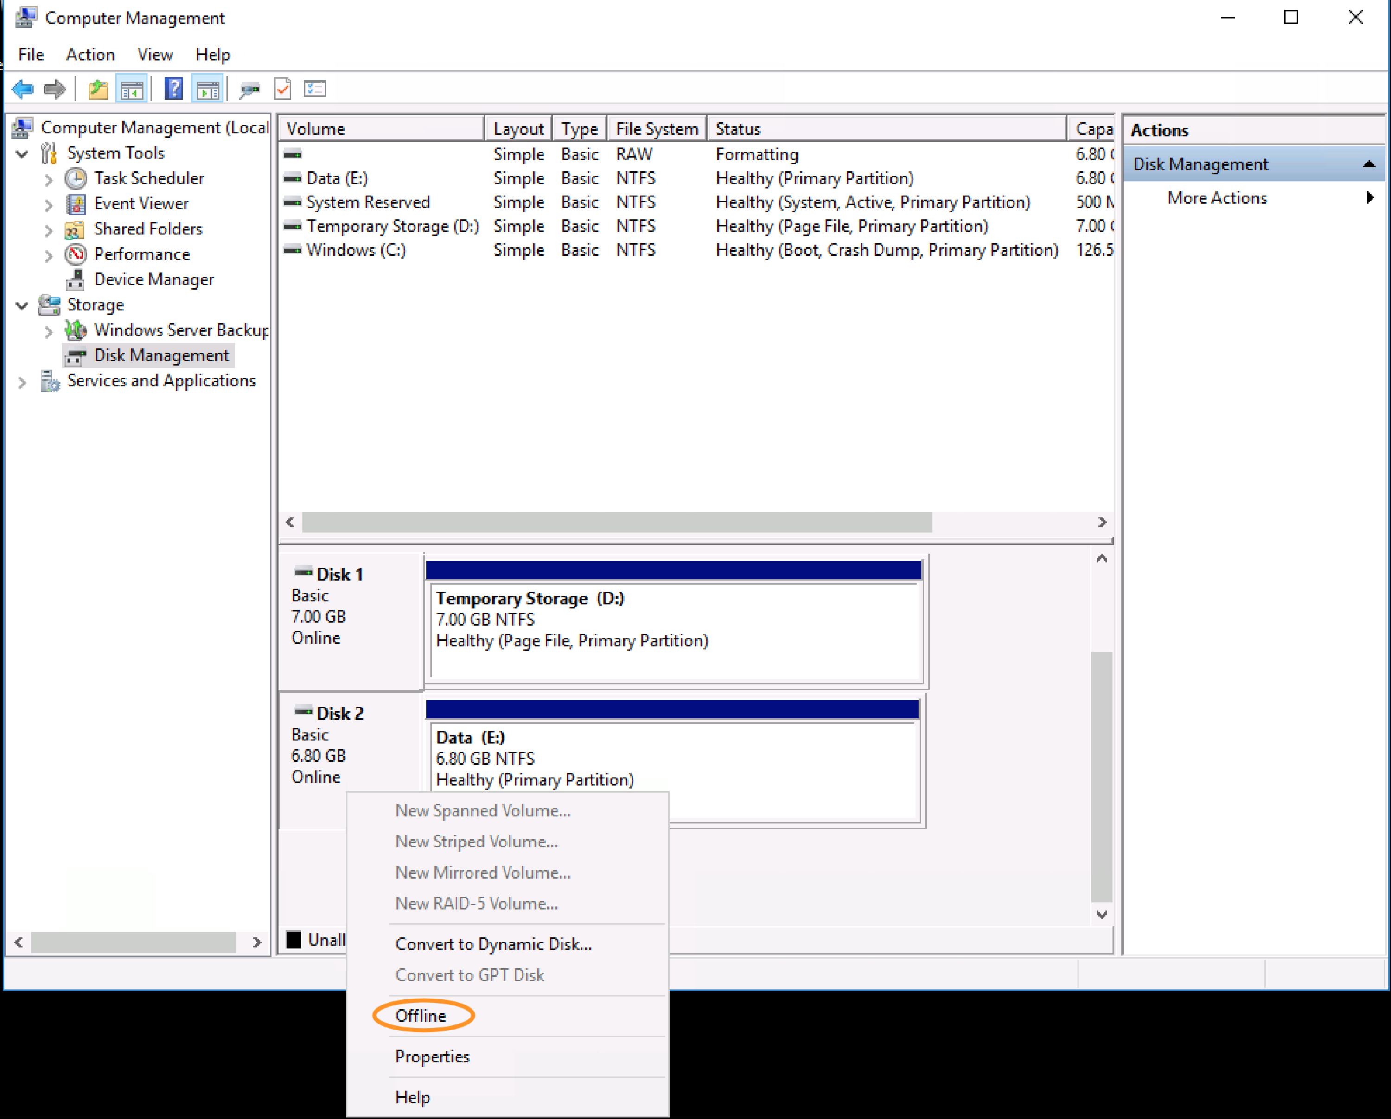1391x1119 pixels.
Task: Select Event Viewer in console tree
Action: point(141,204)
